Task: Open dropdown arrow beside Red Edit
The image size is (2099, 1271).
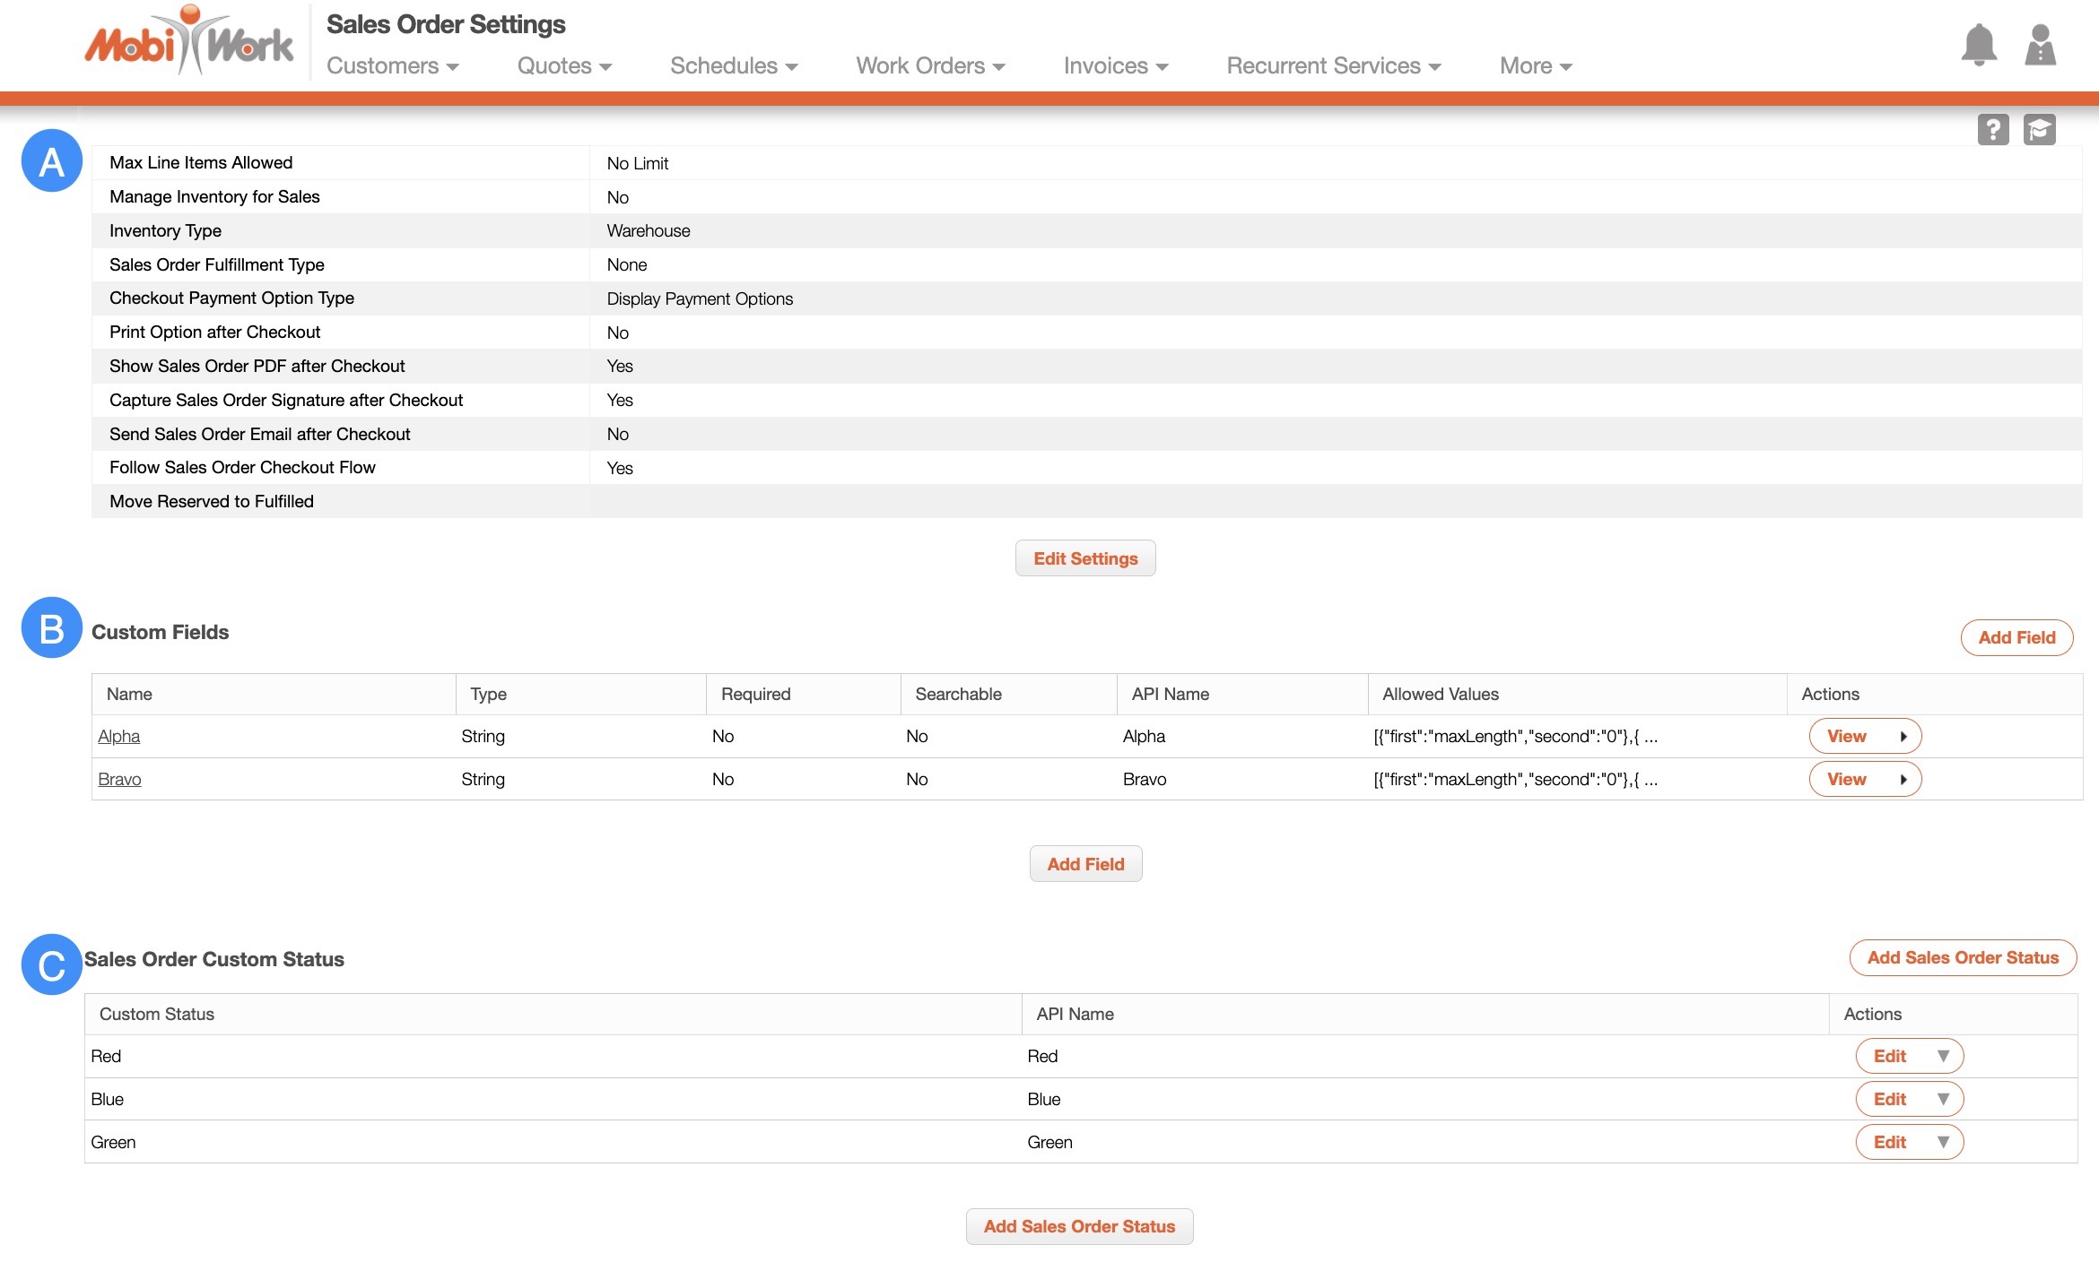Action: click(x=1943, y=1057)
